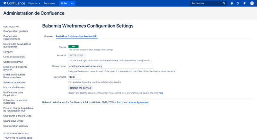Open Serveurs de courrier in the sidebar
The height and width of the screenshot is (140, 257).
tap(14, 83)
